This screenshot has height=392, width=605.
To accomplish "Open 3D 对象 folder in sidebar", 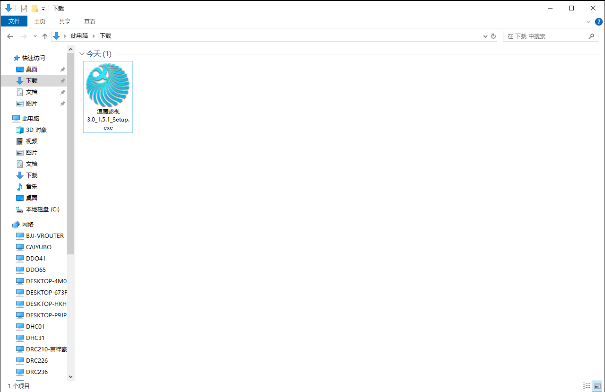I will [x=36, y=130].
